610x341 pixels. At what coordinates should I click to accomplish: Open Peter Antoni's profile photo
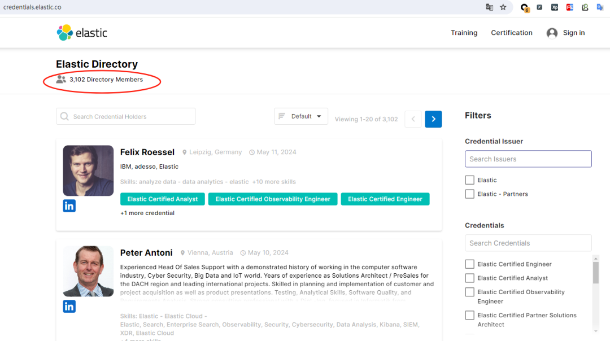(88, 271)
